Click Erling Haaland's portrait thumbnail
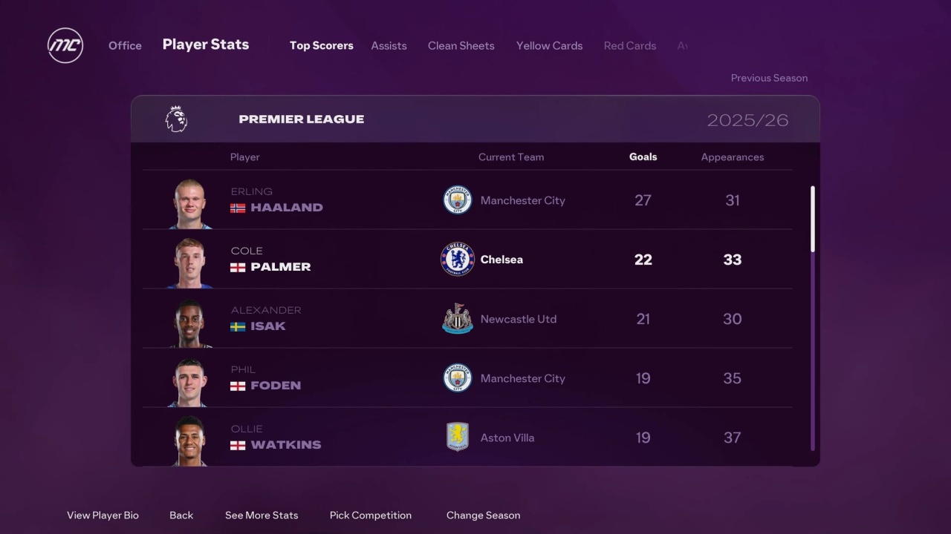 pos(190,202)
